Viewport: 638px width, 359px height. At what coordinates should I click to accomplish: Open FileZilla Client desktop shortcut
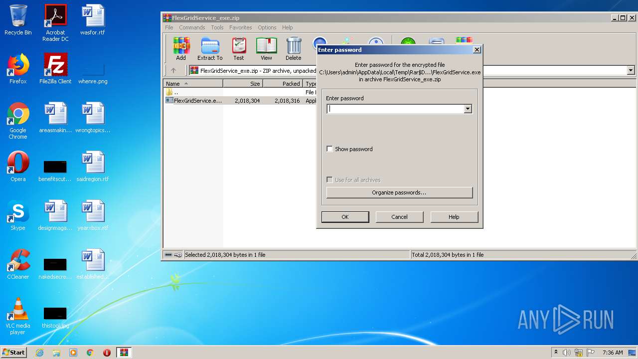tap(55, 68)
